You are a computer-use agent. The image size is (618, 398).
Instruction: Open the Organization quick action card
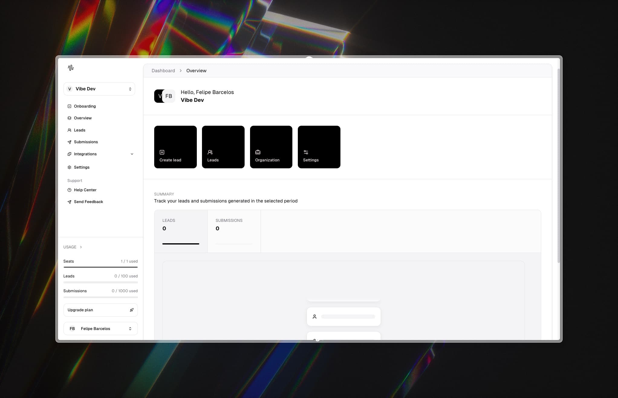[271, 147]
